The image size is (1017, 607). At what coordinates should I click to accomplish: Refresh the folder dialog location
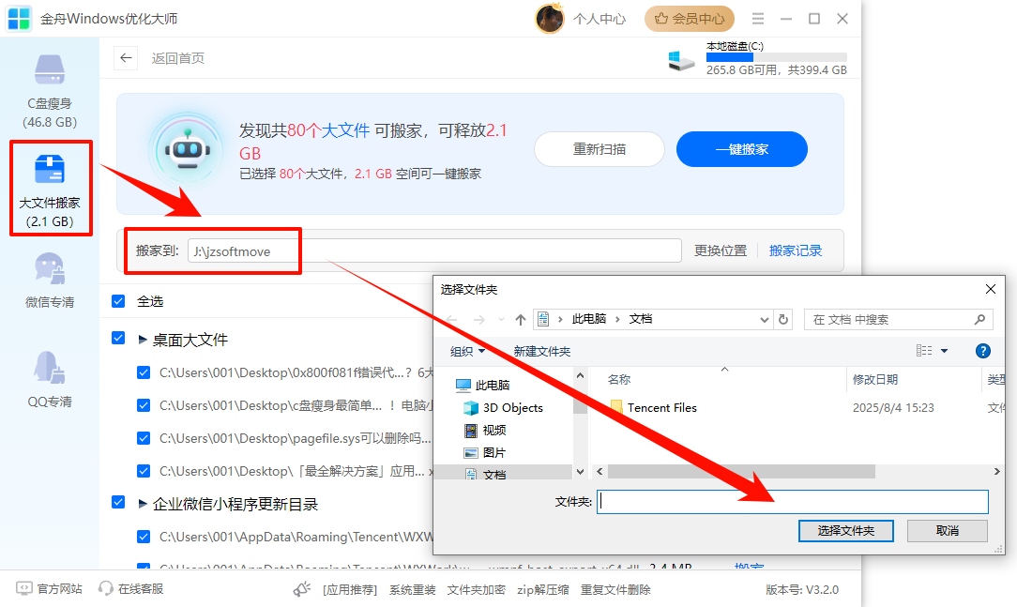pos(782,319)
